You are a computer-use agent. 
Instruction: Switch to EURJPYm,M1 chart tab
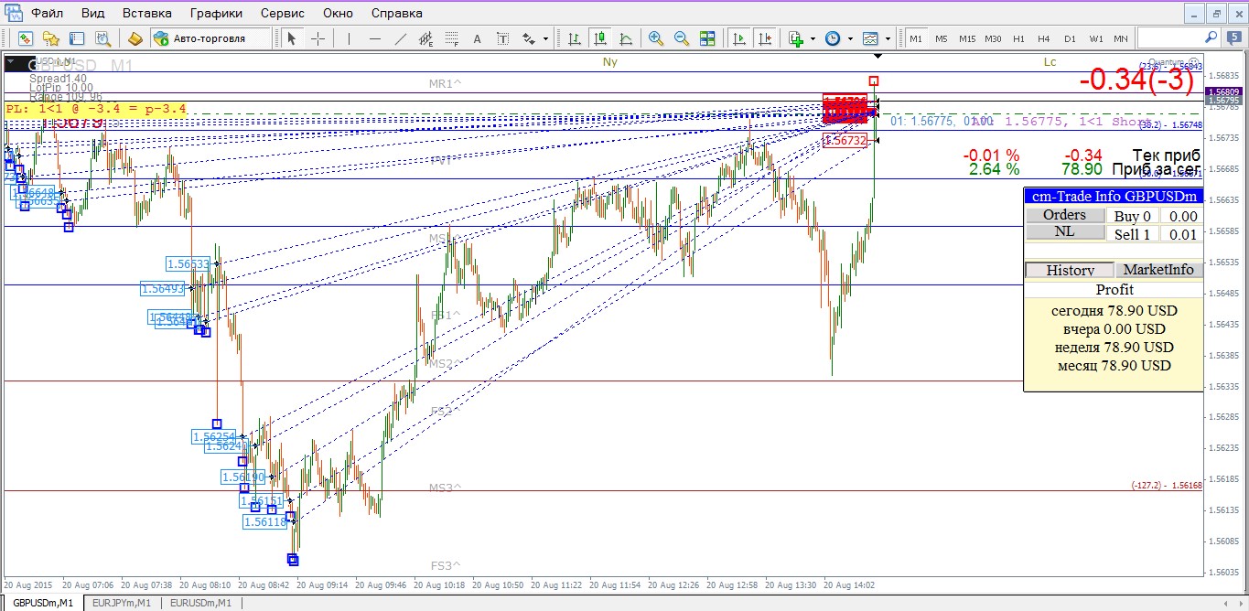(122, 603)
